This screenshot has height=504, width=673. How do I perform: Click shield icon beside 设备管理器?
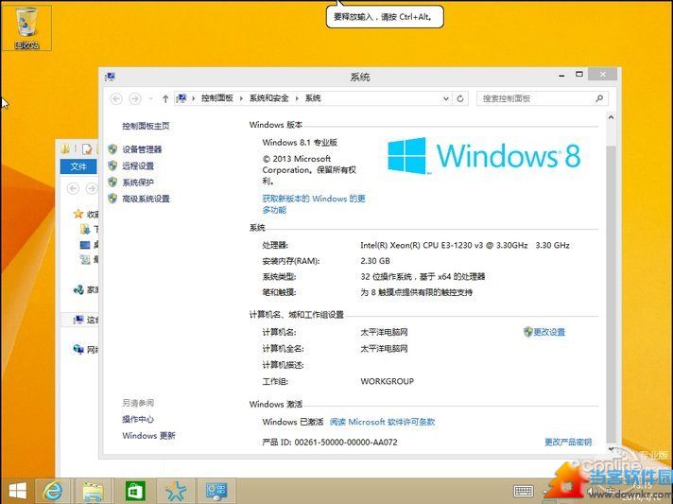coord(112,149)
